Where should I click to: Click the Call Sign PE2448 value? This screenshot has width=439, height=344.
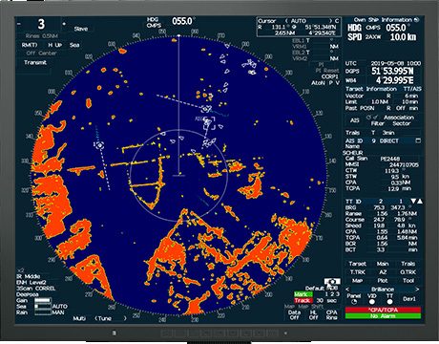point(390,159)
